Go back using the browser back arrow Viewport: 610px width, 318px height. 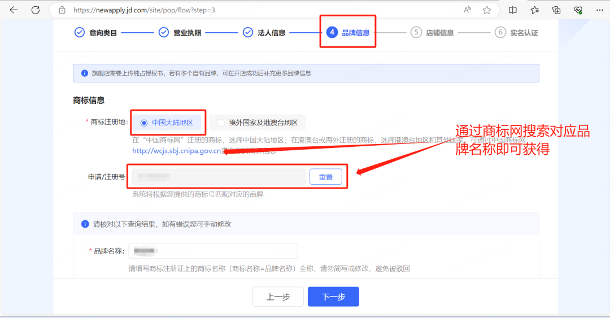pyautogui.click(x=14, y=10)
